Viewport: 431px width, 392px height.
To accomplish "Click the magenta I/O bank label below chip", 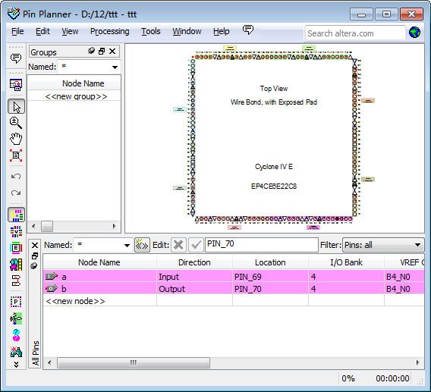I will click(x=313, y=227).
